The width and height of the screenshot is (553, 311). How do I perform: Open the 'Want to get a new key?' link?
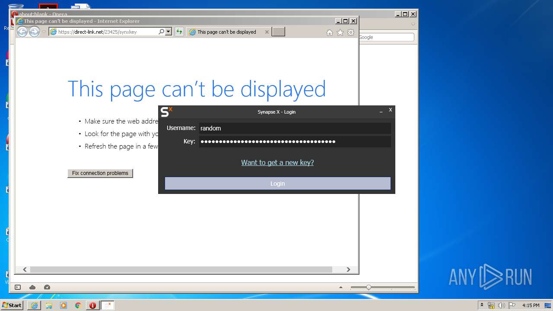coord(277,162)
